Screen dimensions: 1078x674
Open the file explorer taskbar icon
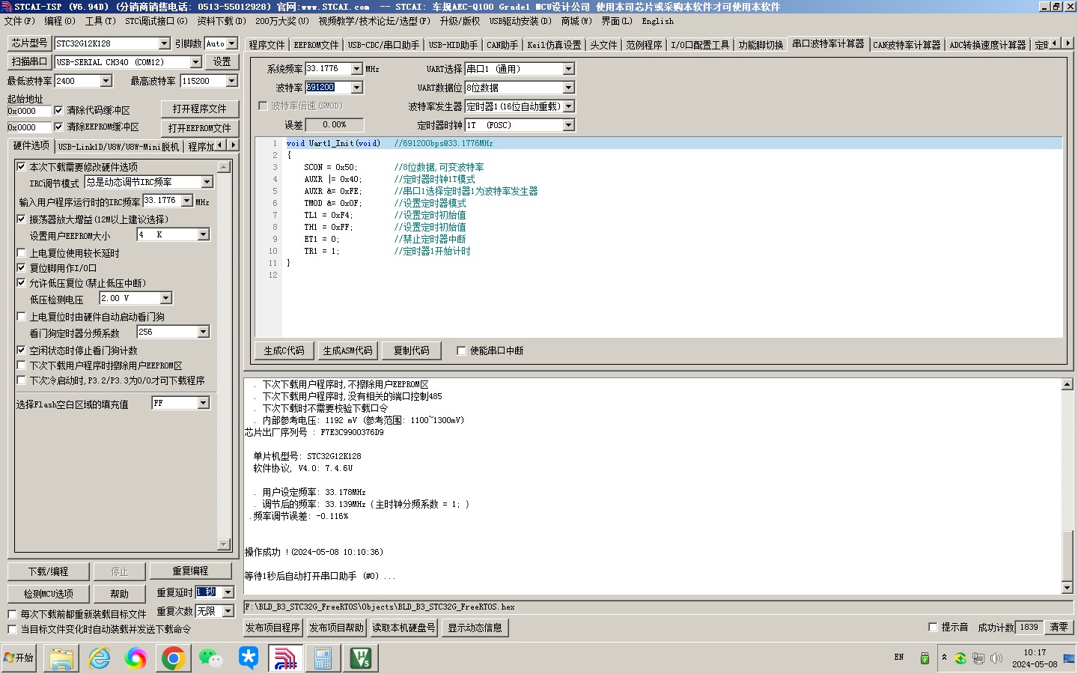coord(61,658)
